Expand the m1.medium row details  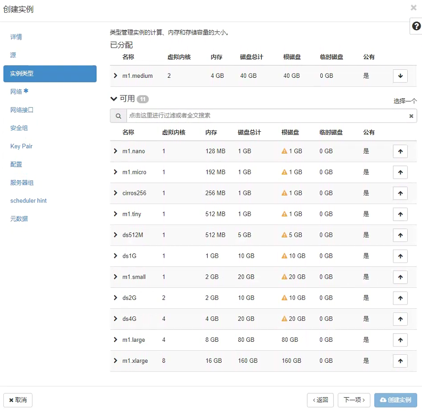pyautogui.click(x=116, y=76)
